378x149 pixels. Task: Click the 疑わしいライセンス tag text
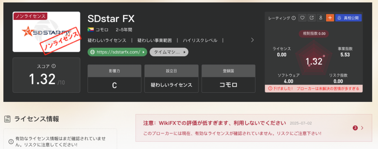tap(107, 40)
